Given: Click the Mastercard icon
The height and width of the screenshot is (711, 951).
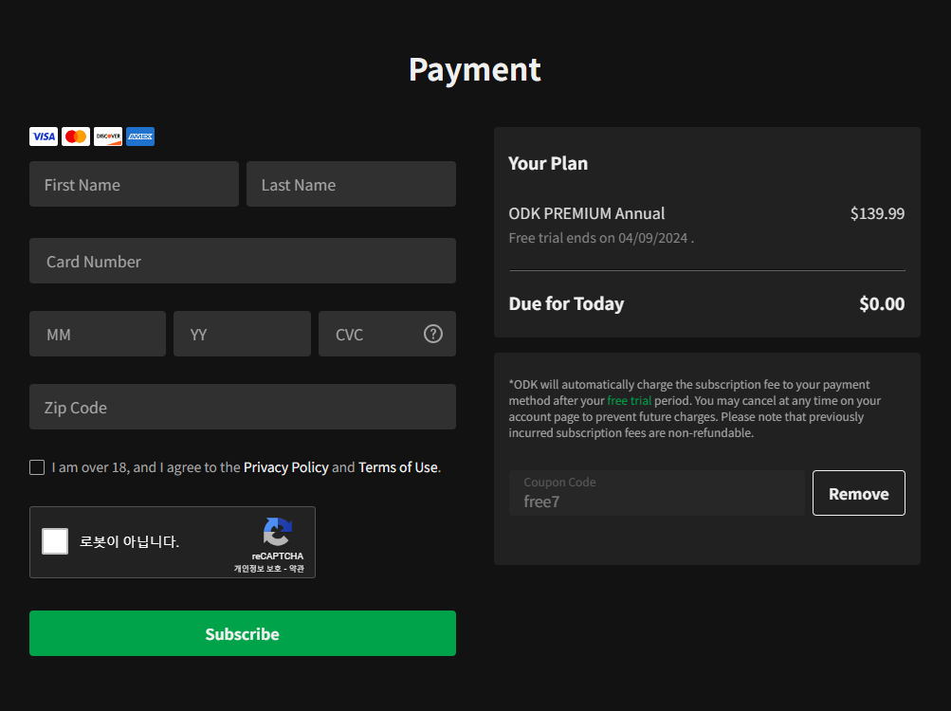Looking at the screenshot, I should pos(76,137).
